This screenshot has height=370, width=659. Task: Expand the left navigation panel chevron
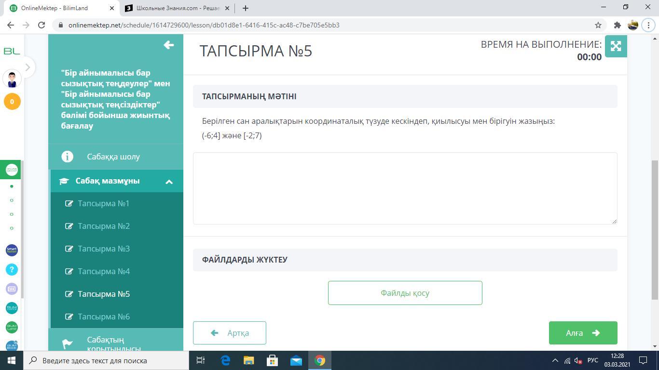pyautogui.click(x=27, y=67)
